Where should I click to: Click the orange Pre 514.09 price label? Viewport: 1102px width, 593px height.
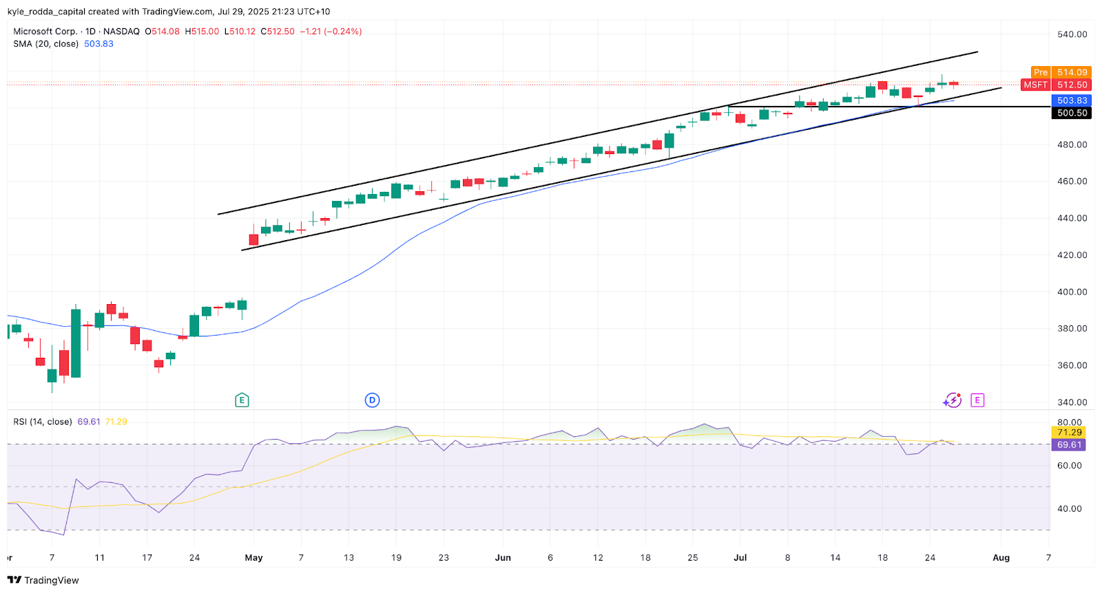(x=1061, y=72)
